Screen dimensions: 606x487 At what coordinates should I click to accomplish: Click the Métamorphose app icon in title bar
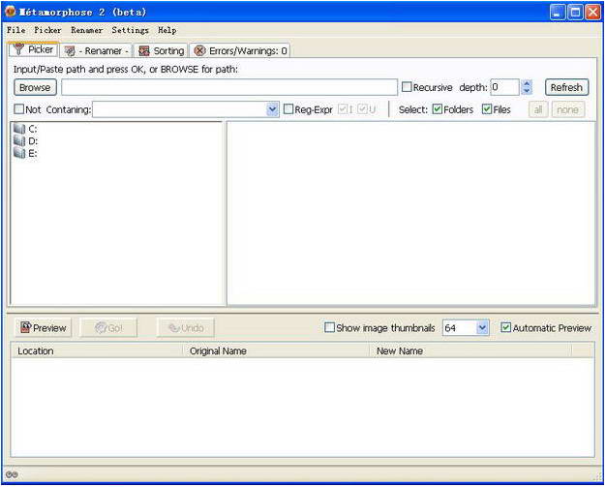11,12
